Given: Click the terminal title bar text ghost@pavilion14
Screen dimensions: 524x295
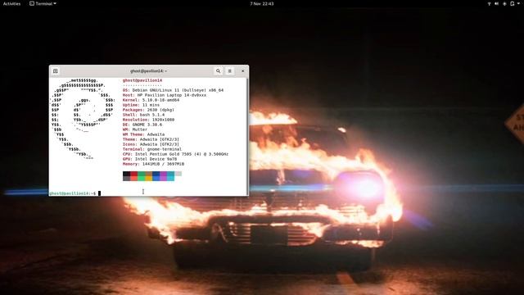Looking at the screenshot, I should click(148, 71).
